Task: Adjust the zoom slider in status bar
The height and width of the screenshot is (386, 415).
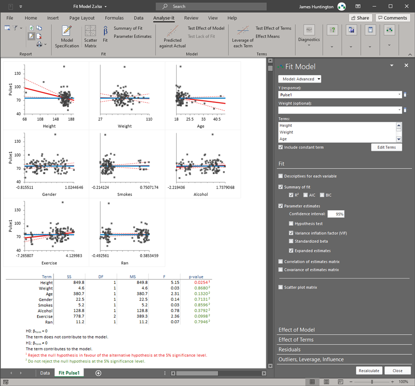Action: pyautogui.click(x=372, y=382)
